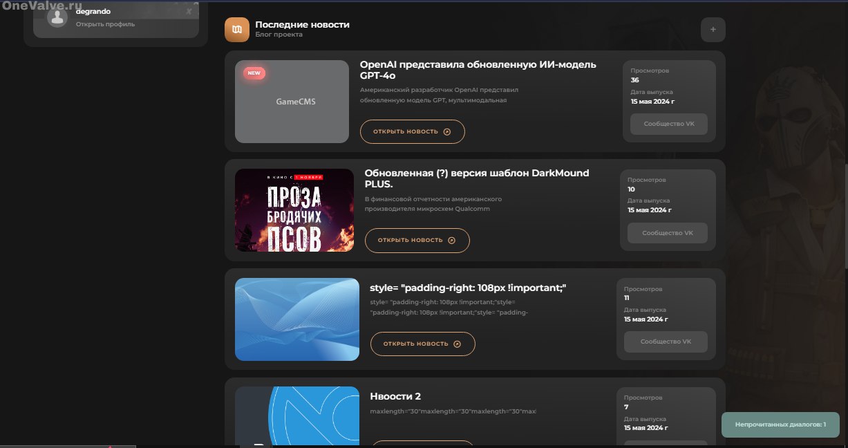Click the degrando profile avatar icon
This screenshot has width=848, height=448.
(57, 17)
